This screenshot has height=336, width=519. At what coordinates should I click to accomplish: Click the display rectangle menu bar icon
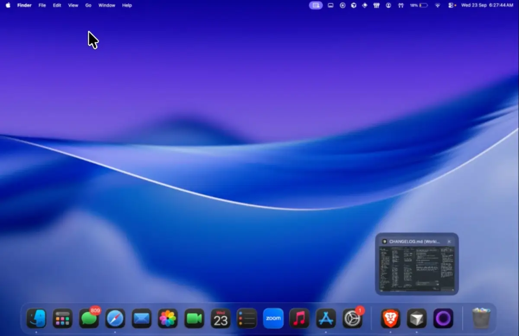click(x=330, y=5)
